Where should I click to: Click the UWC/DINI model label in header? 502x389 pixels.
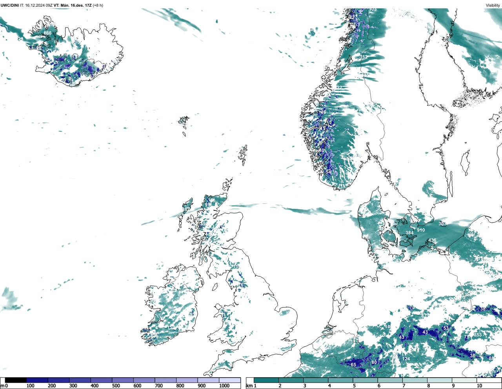click(9, 5)
